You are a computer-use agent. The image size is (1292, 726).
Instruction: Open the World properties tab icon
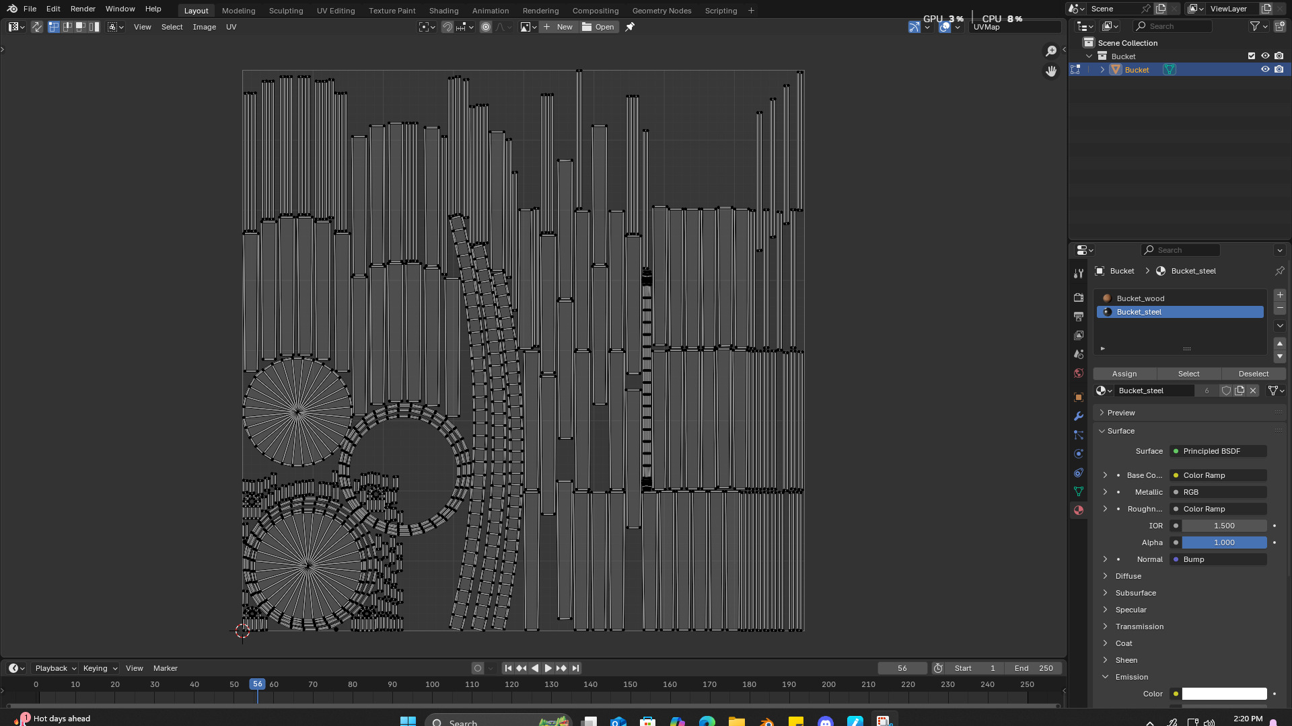1079,373
